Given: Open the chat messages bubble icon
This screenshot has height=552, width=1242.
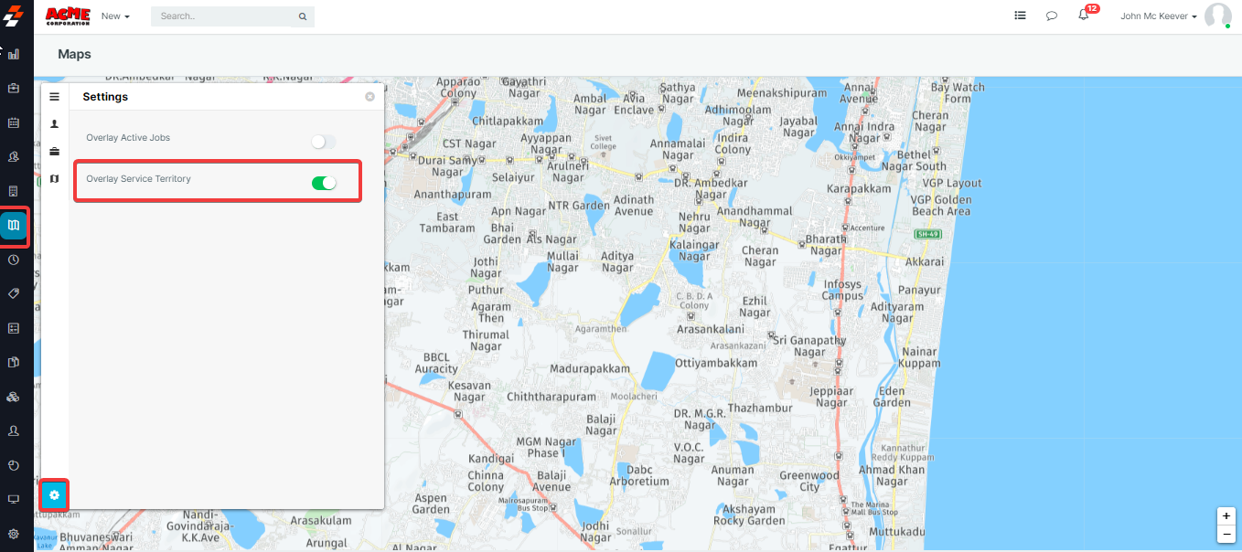Looking at the screenshot, I should point(1052,16).
